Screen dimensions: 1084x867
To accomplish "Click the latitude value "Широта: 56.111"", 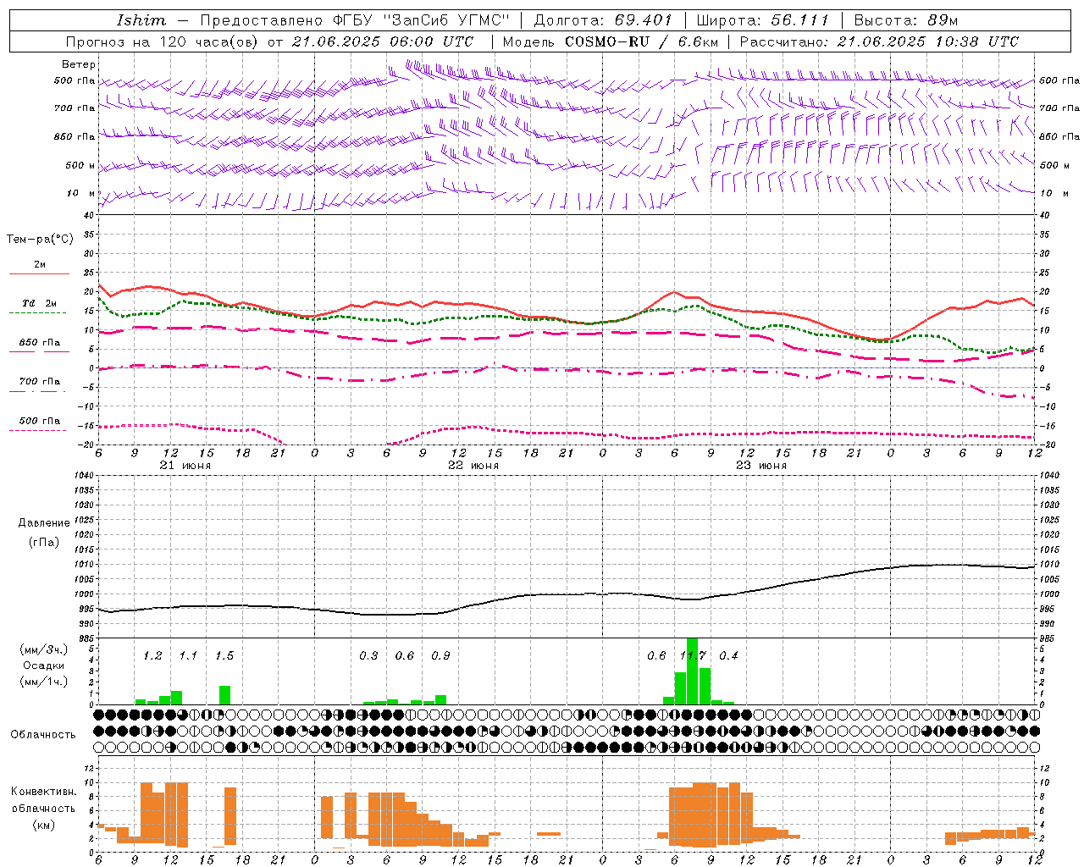I will click(762, 20).
